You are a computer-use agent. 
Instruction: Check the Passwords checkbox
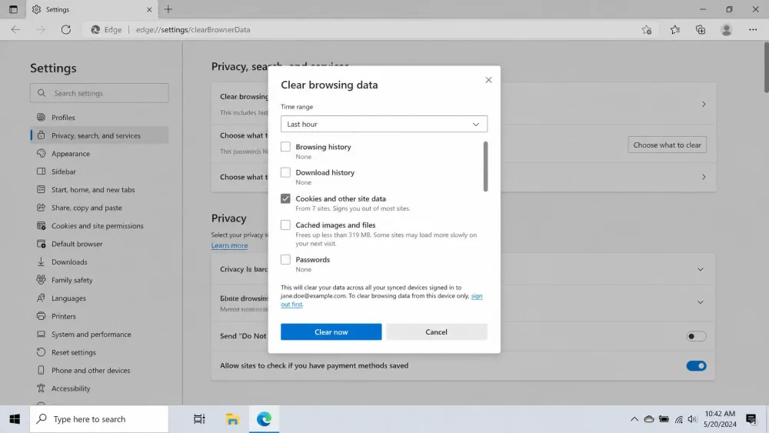click(x=285, y=259)
